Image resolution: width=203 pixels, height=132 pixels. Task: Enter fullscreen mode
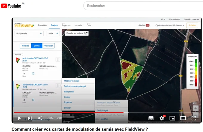194,118
